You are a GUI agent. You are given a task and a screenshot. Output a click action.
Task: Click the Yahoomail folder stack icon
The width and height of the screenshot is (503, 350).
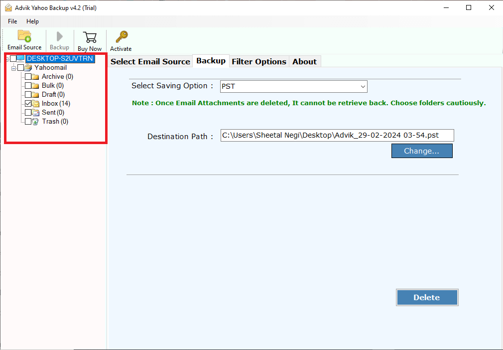point(28,67)
